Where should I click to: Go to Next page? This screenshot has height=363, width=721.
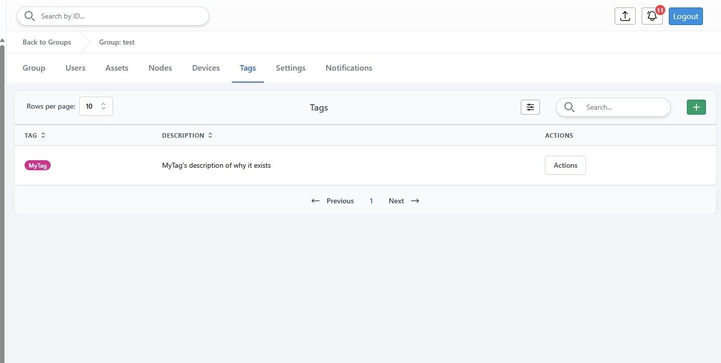point(396,201)
